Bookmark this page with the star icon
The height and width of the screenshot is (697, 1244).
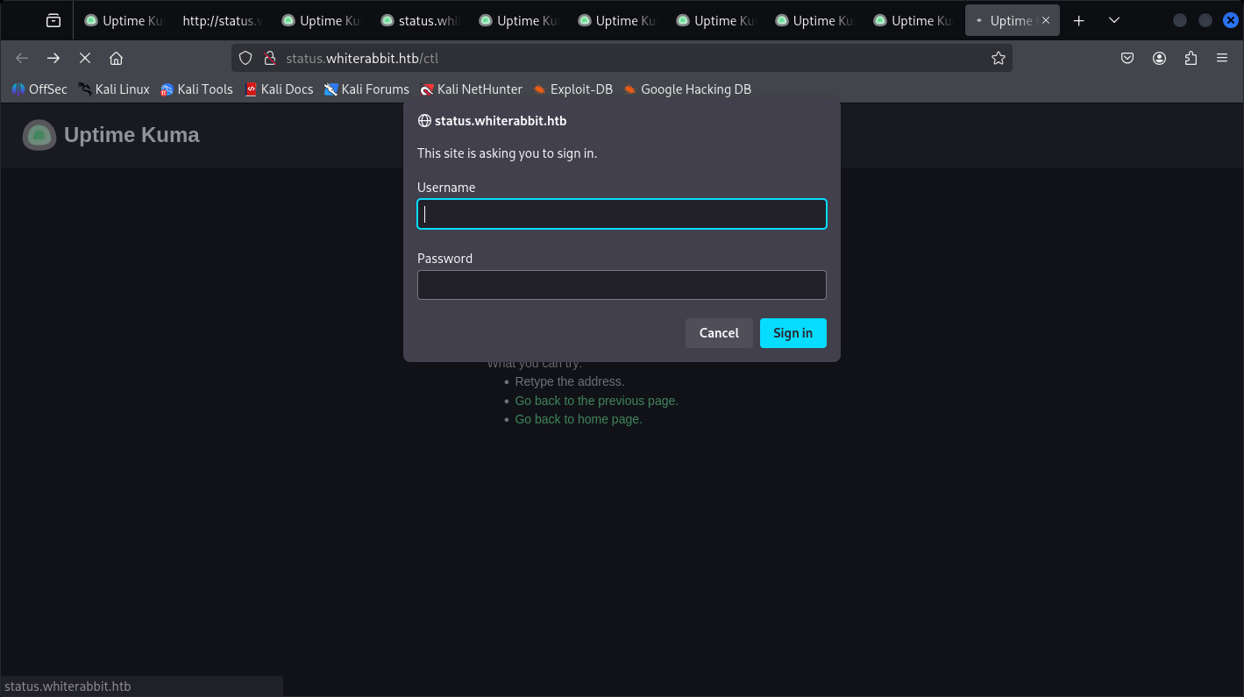click(x=998, y=58)
